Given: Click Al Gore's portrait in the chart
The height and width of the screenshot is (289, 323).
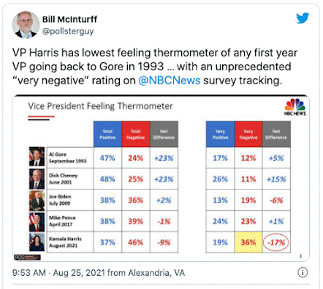Looking at the screenshot, I should [x=37, y=157].
